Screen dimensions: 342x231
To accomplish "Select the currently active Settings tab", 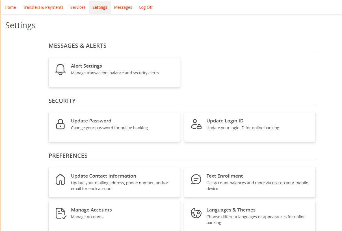I will click(x=99, y=7).
